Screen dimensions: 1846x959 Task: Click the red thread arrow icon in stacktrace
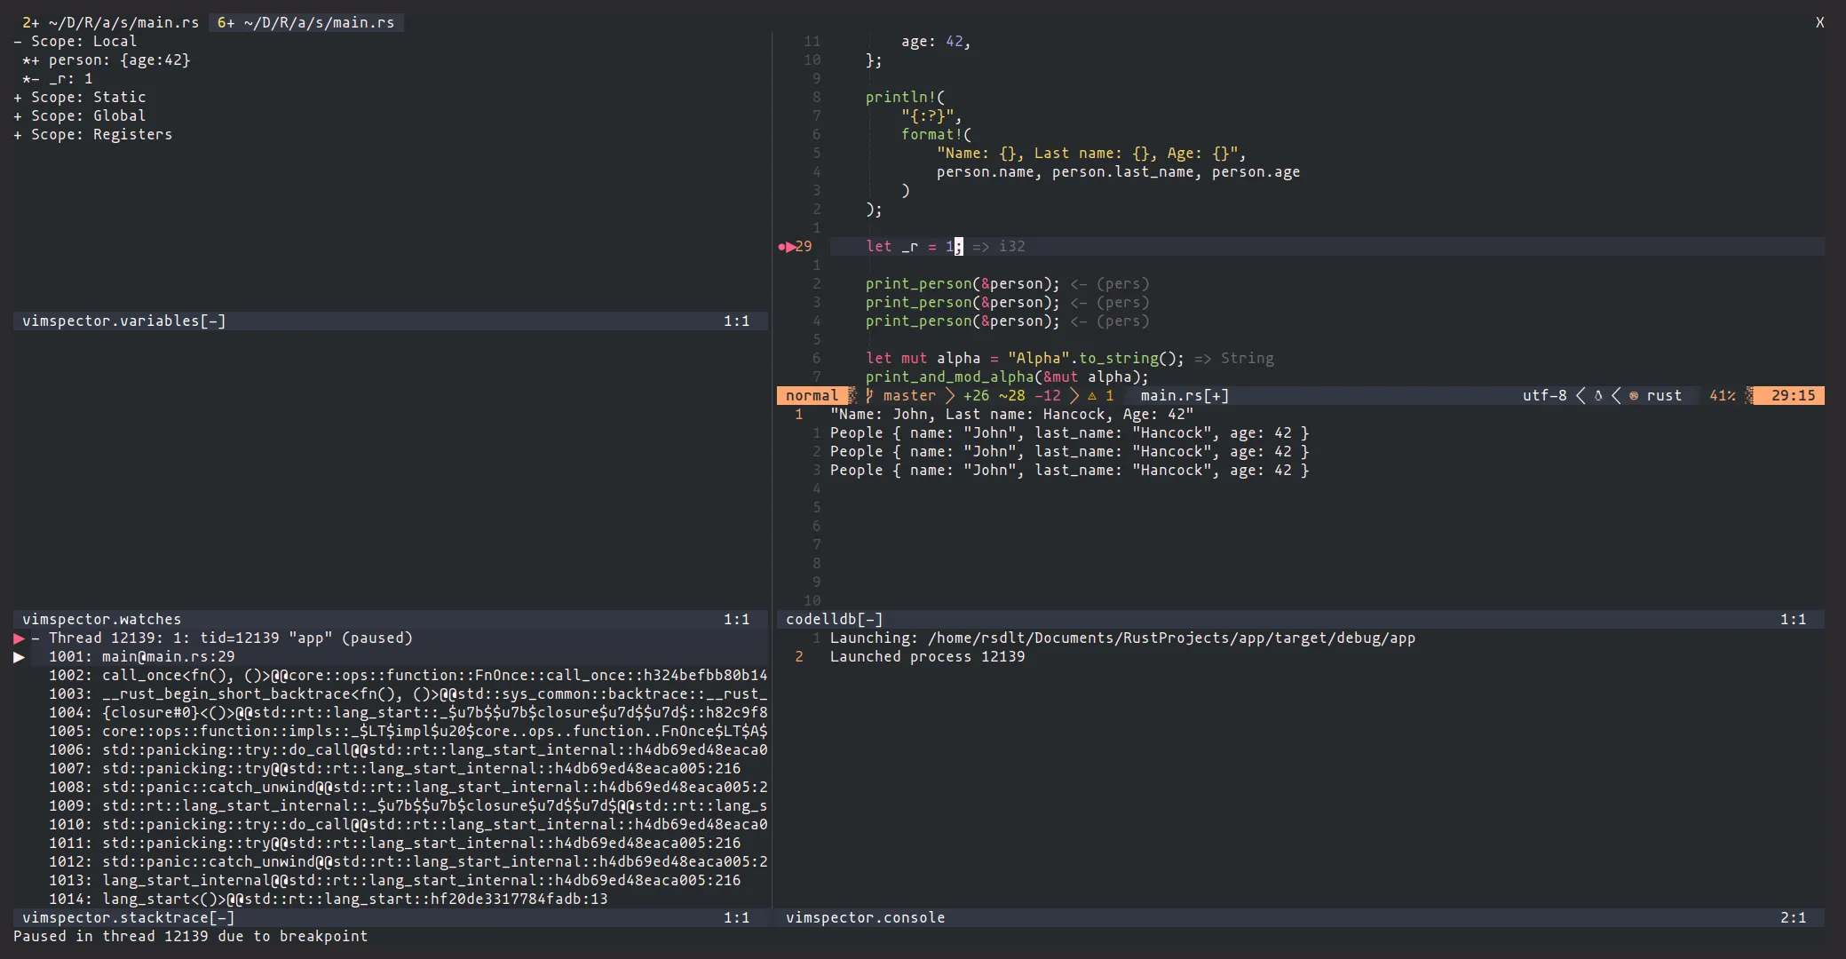point(19,638)
